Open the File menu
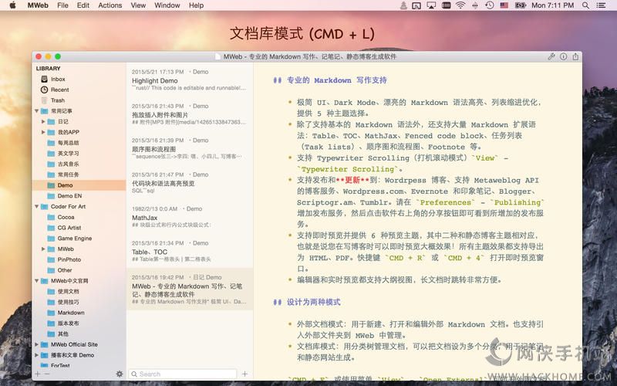617x386 pixels. (x=62, y=5)
